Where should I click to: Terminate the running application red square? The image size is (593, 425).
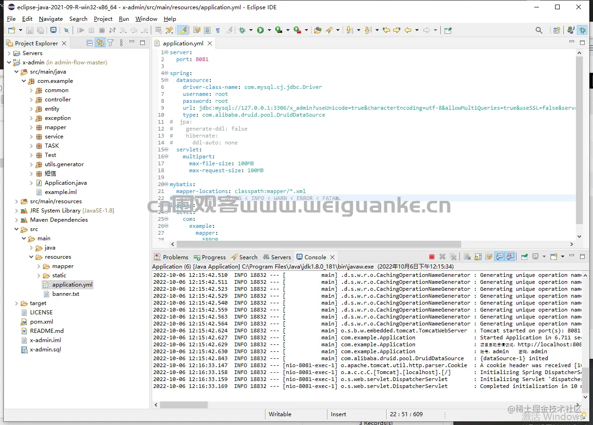point(432,256)
